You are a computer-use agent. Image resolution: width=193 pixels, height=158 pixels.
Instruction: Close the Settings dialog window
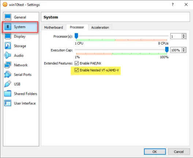(186, 4)
